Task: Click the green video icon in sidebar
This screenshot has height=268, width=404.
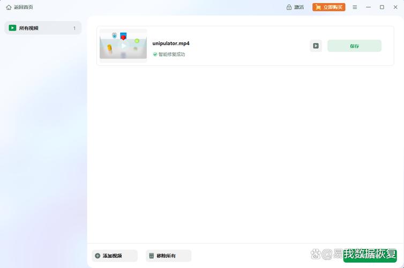Action: (12, 28)
